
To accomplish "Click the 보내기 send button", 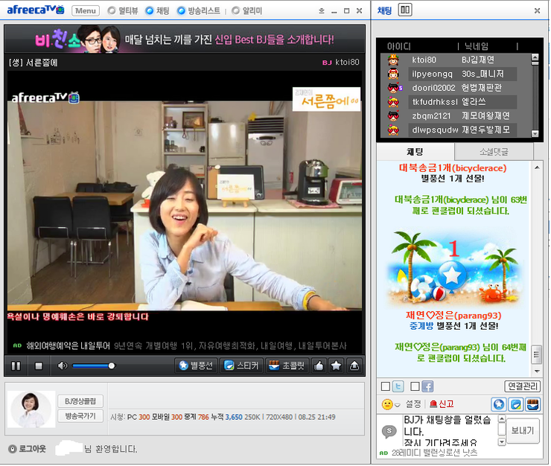I will pyautogui.click(x=523, y=430).
